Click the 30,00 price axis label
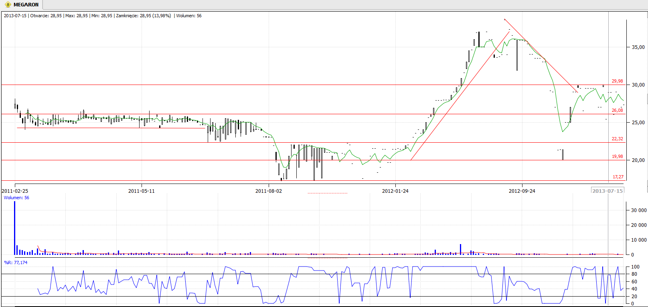The height and width of the screenshot is (307, 648). coord(638,85)
